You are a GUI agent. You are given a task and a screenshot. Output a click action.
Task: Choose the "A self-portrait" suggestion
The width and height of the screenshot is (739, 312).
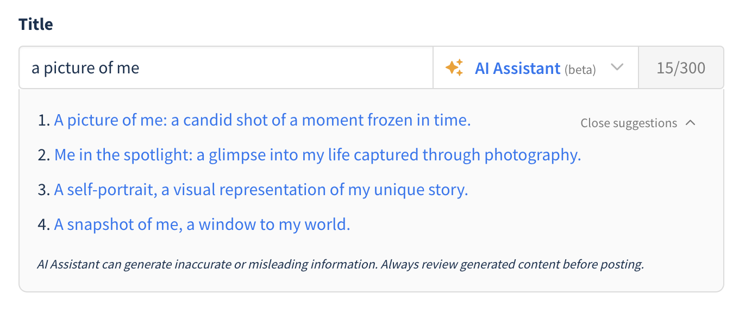tap(261, 190)
